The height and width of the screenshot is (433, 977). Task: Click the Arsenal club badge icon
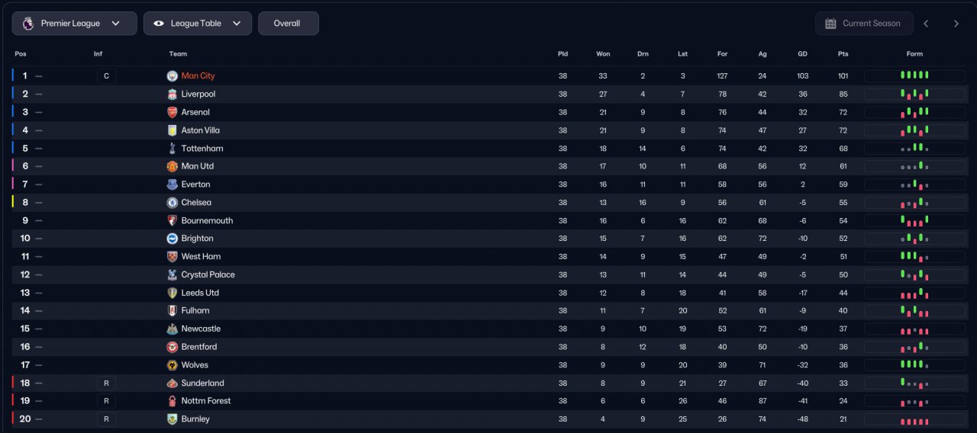[x=172, y=112]
